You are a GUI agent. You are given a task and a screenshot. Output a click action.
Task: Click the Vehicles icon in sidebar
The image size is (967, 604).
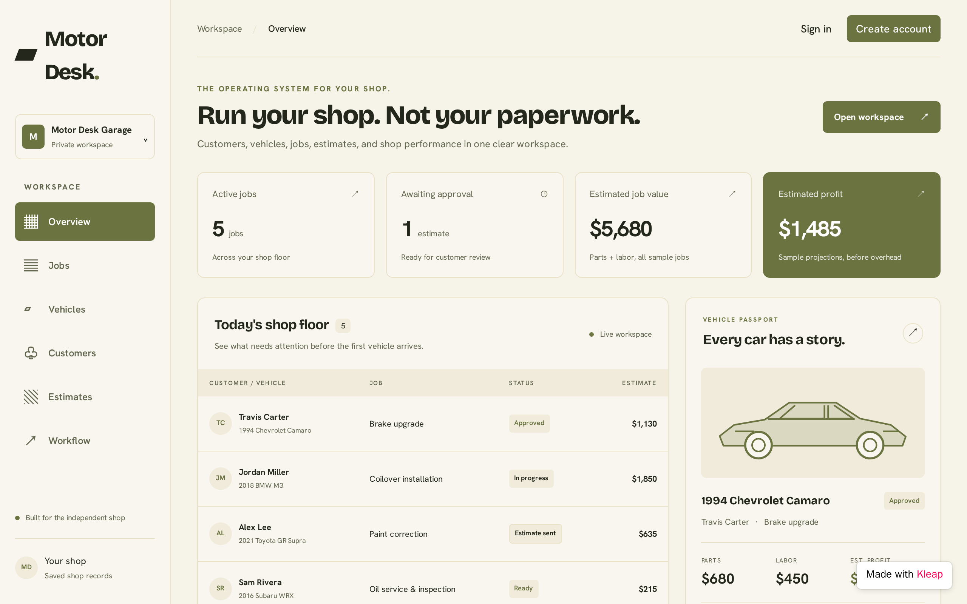[28, 309]
